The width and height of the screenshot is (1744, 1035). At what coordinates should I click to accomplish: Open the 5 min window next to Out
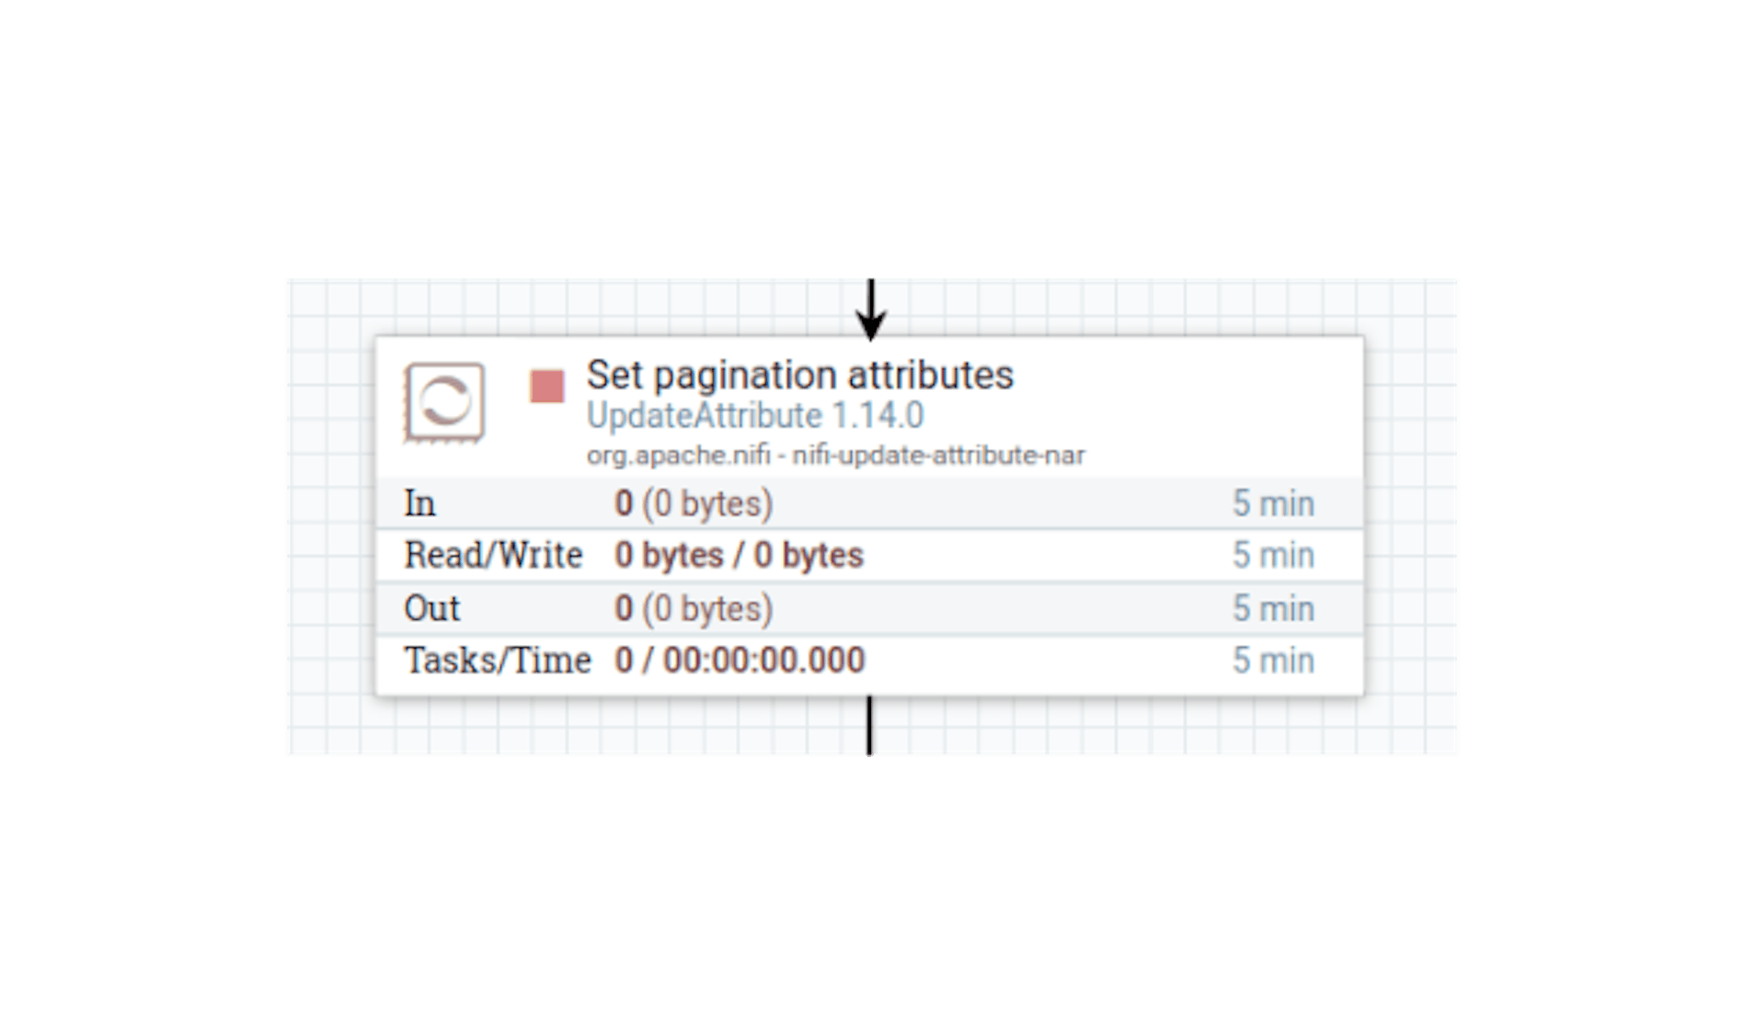tap(1274, 607)
